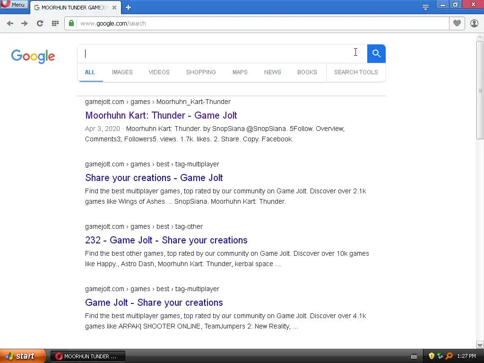Switch to the IMAGES tab

pyautogui.click(x=122, y=72)
